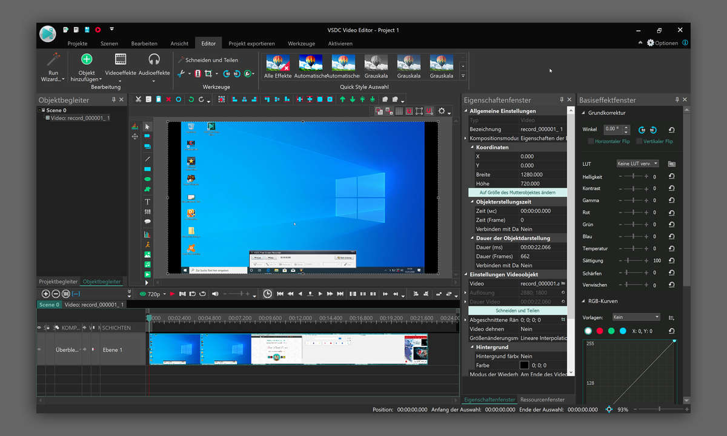Collapse the RGB-Kurven section
The width and height of the screenshot is (727, 436).
pos(583,301)
